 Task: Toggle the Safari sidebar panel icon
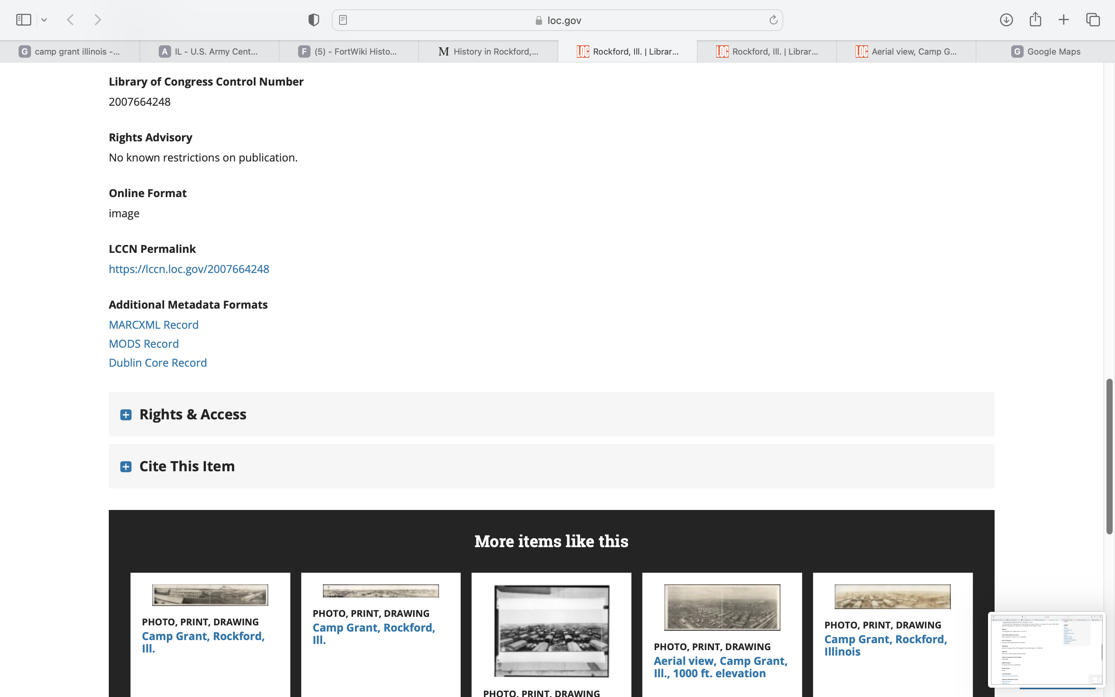click(24, 20)
